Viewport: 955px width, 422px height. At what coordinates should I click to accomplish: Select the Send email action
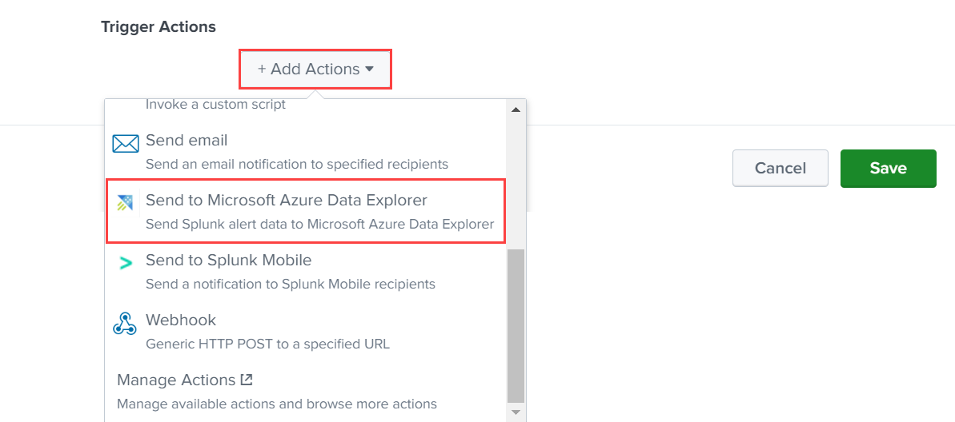187,141
